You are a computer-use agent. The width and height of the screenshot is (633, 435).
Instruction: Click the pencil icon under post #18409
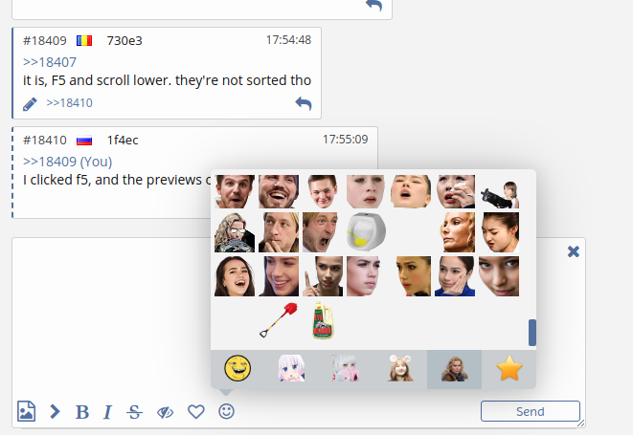31,103
